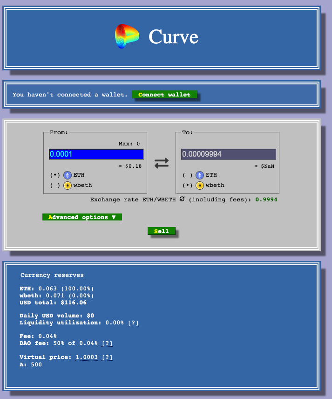Click the wbeth: 0.071 reserve line

coord(57,296)
